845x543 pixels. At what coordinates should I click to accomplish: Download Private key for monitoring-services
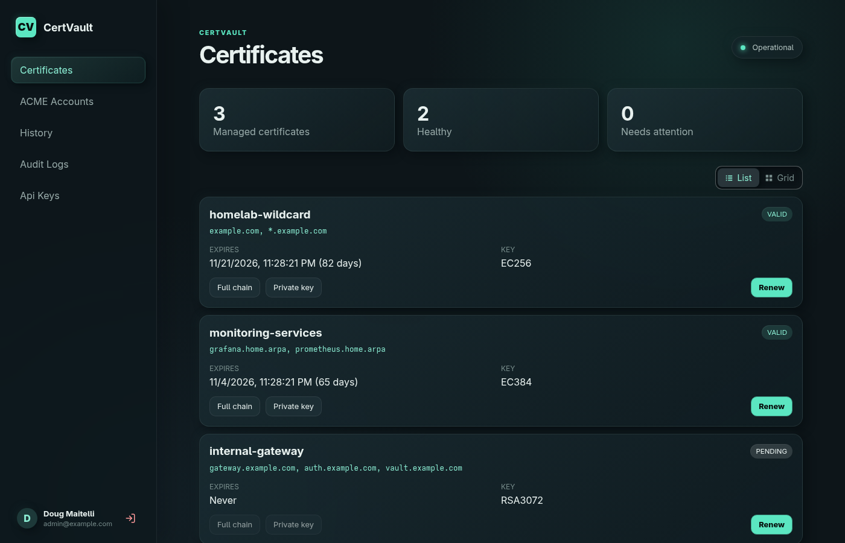pyautogui.click(x=293, y=407)
